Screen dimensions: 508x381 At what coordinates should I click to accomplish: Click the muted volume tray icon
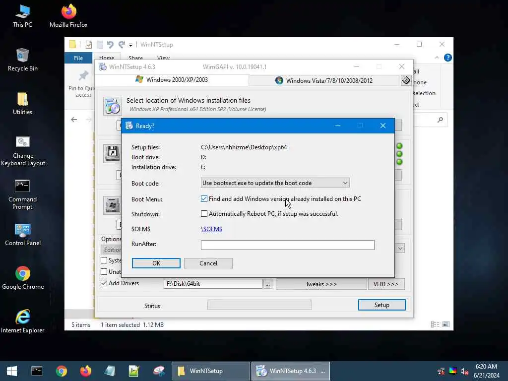(x=464, y=371)
